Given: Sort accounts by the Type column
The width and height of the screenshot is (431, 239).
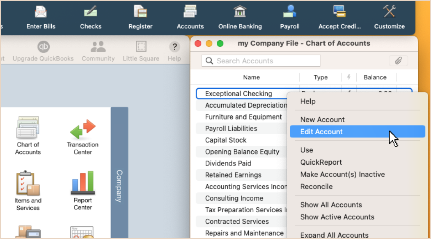Looking at the screenshot, I should coord(321,77).
